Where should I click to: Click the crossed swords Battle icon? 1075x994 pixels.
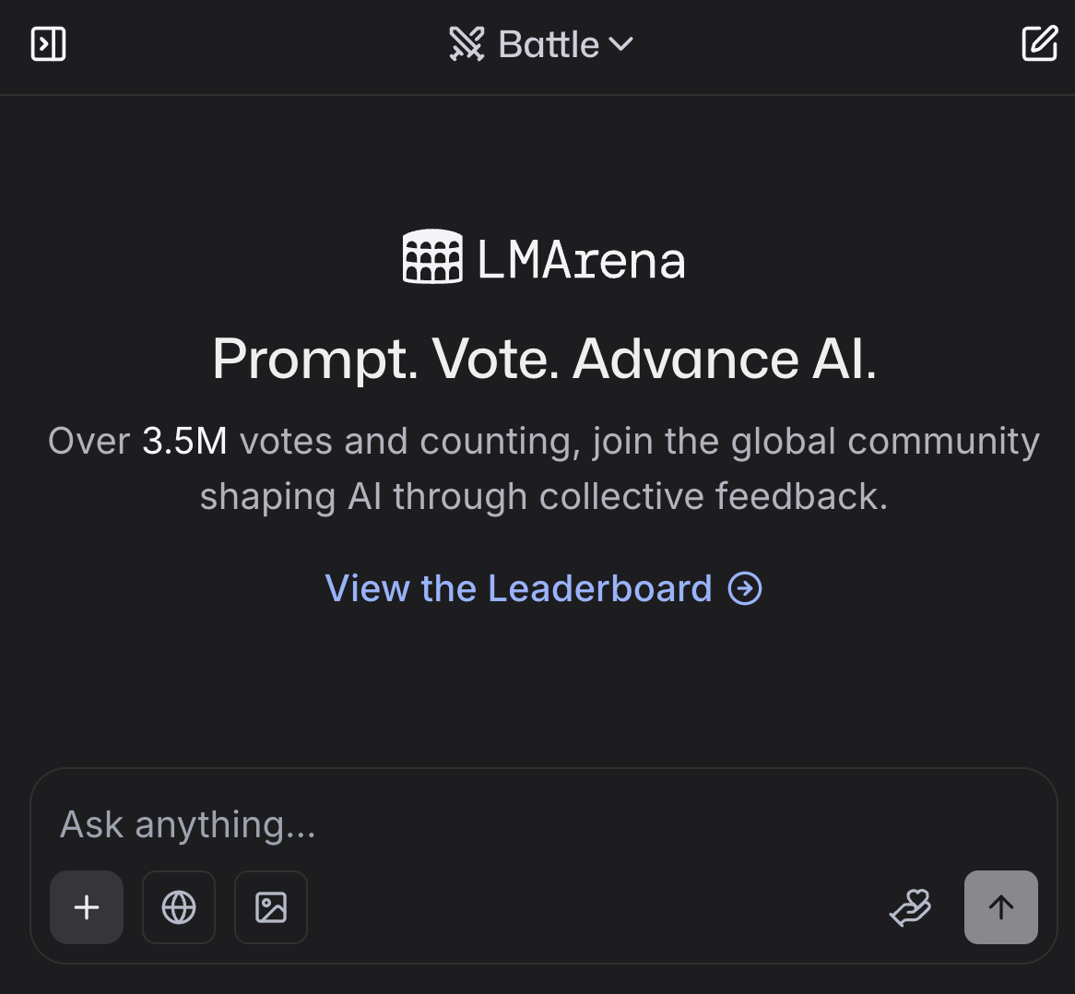tap(467, 44)
